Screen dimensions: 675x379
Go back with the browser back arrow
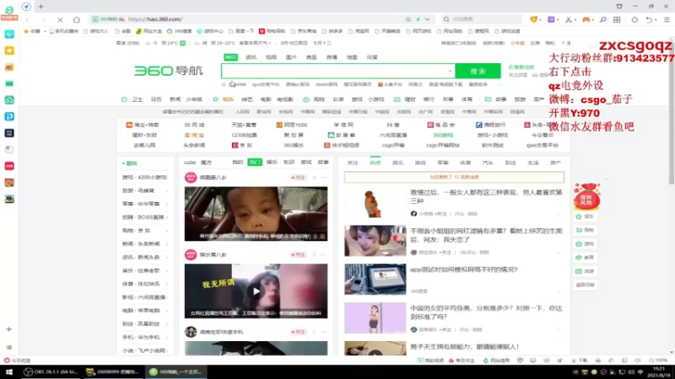tap(28, 19)
